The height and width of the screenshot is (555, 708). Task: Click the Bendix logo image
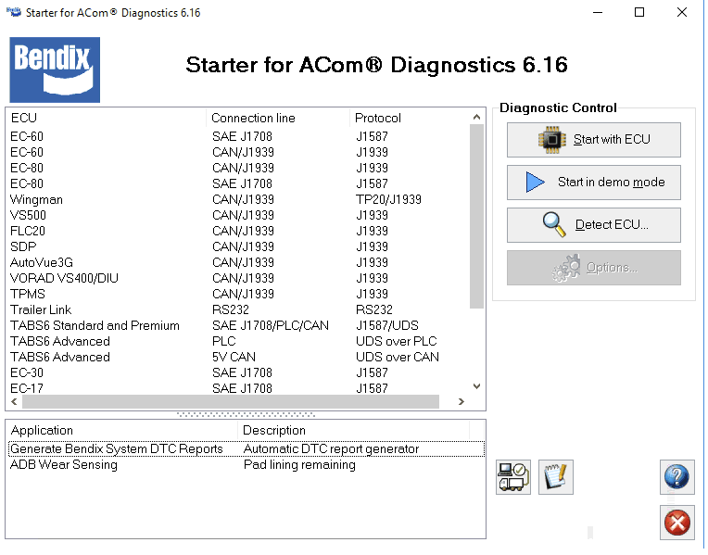tap(55, 69)
